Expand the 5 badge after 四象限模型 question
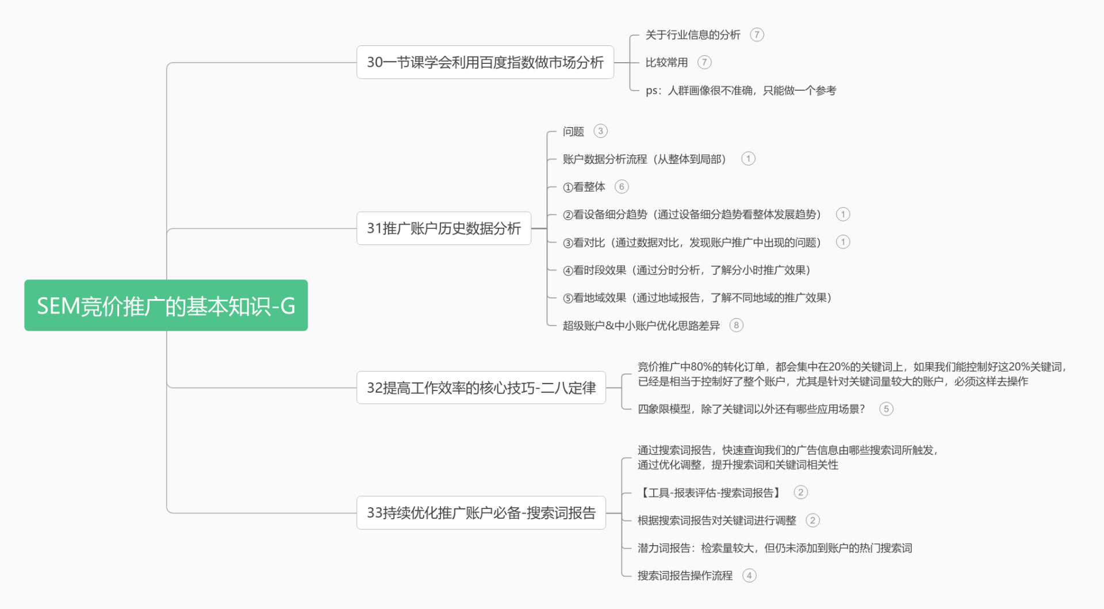Viewport: 1104px width, 609px height. click(x=886, y=409)
